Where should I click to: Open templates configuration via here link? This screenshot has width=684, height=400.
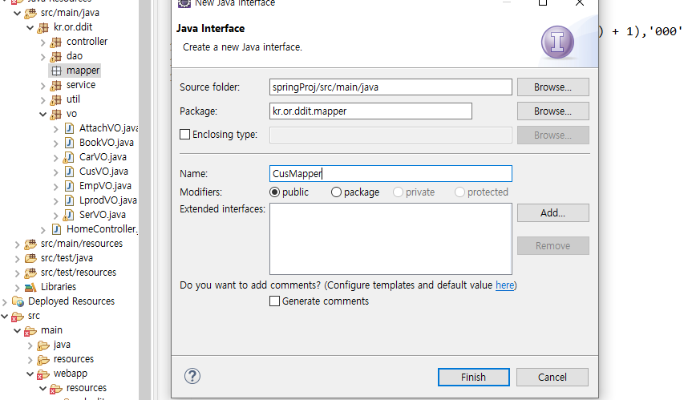tap(504, 285)
